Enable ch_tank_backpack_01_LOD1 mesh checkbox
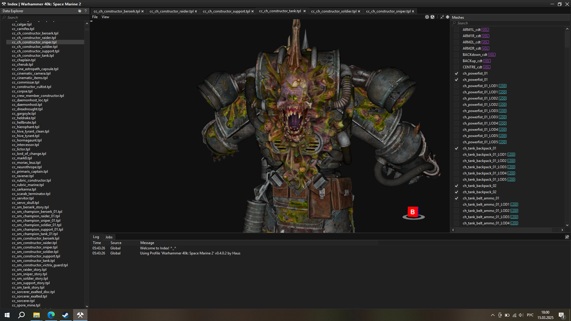This screenshot has width=571, height=321. click(x=456, y=155)
